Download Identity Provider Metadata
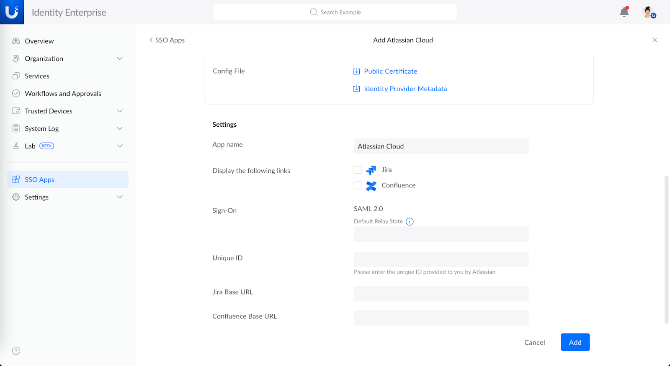This screenshot has width=670, height=366. [405, 89]
